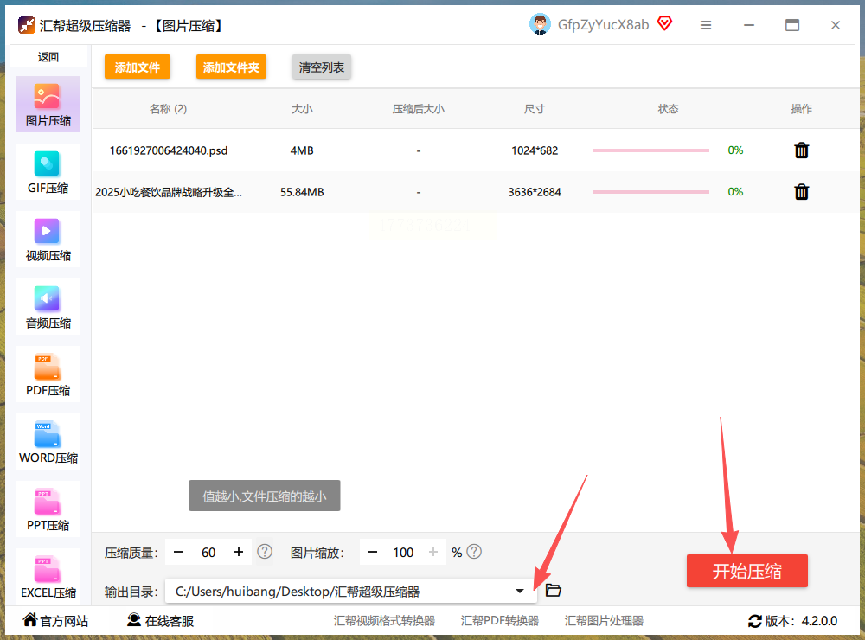Click the help icon next to 压缩质量
Image resolution: width=865 pixels, height=640 pixels.
[265, 552]
